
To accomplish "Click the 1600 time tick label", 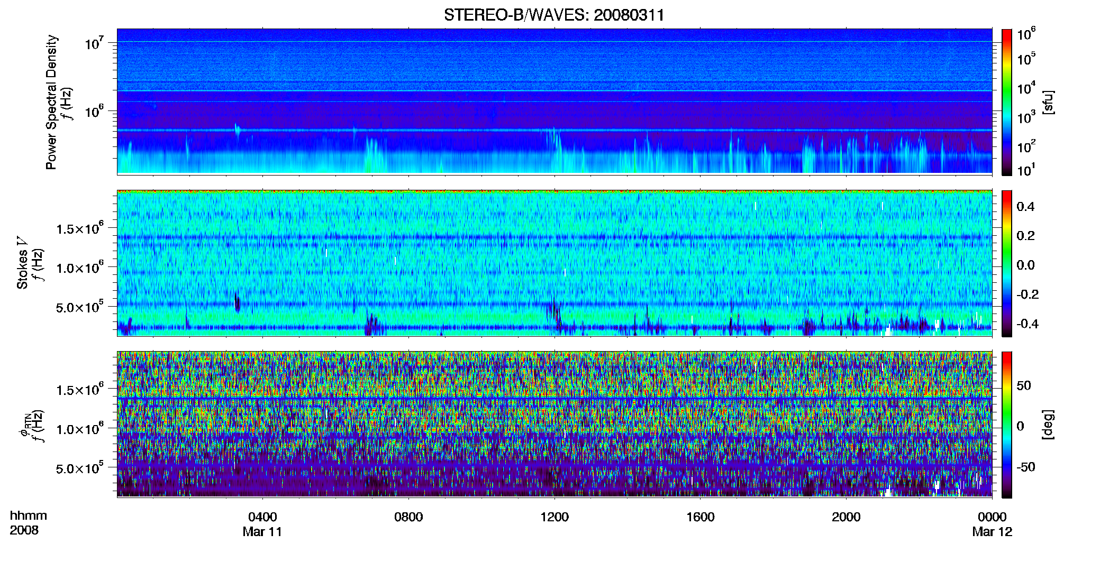I will pyautogui.click(x=701, y=517).
